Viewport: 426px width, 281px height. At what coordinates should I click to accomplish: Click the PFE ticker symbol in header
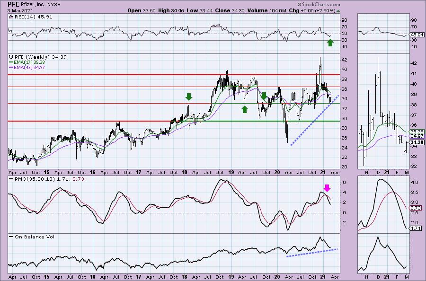13,4
